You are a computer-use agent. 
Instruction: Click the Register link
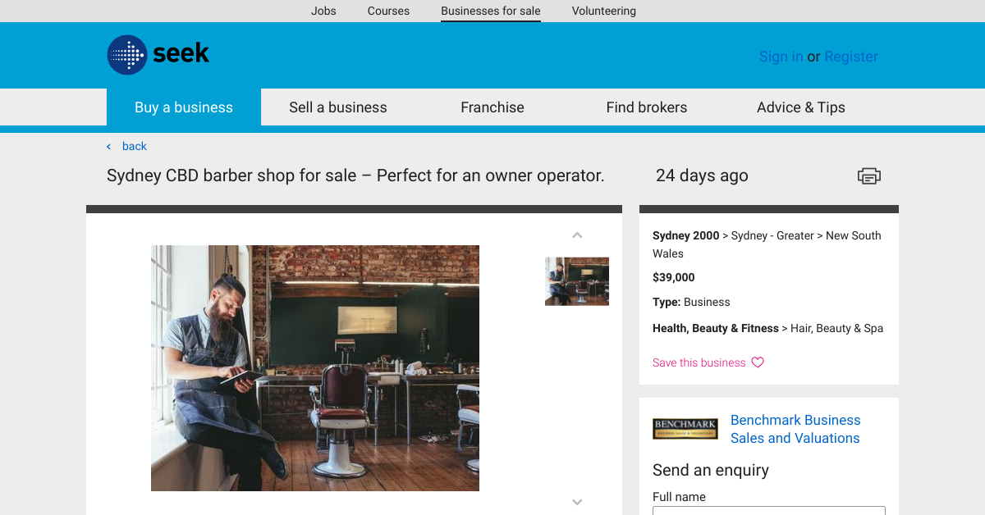click(850, 56)
